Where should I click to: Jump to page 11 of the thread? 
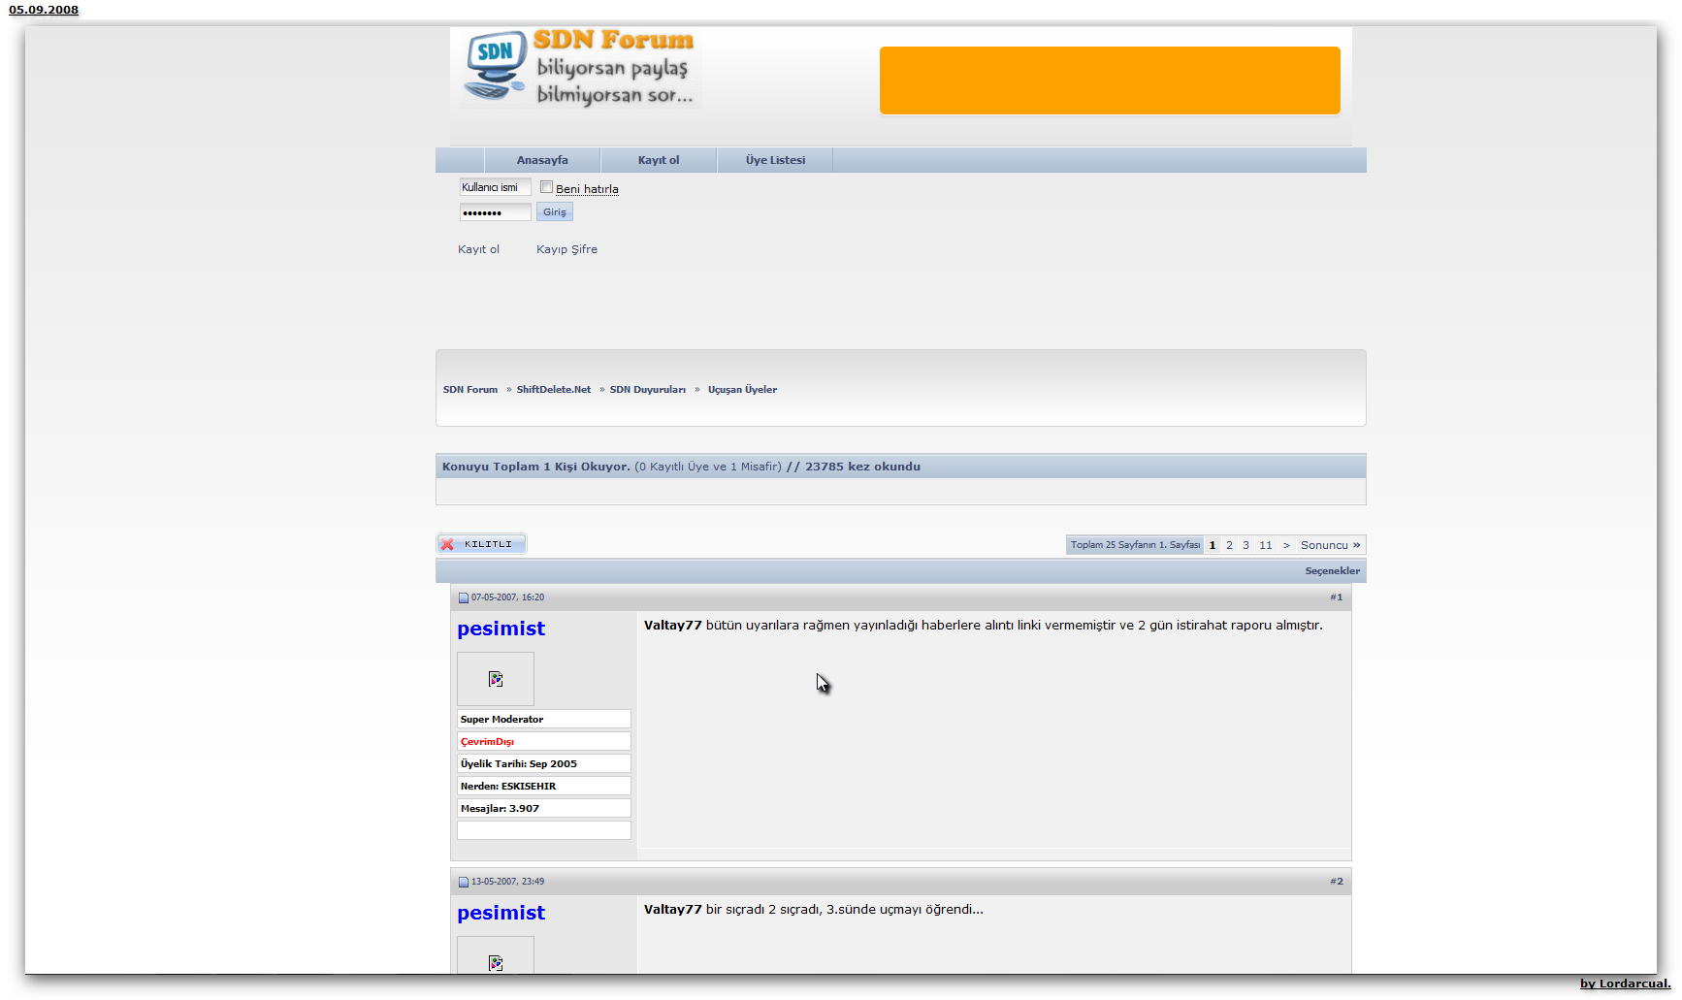[x=1266, y=545]
